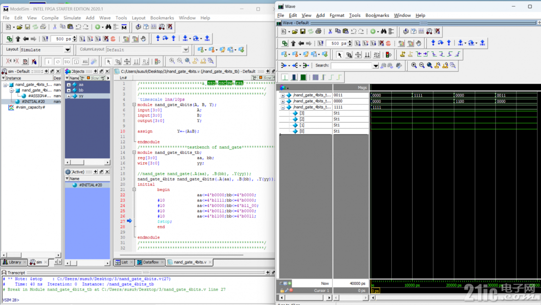Collapse nand_gate_4bits_tb in sim Instance tree
This screenshot has height=305, width=541.
(x=5, y=84)
